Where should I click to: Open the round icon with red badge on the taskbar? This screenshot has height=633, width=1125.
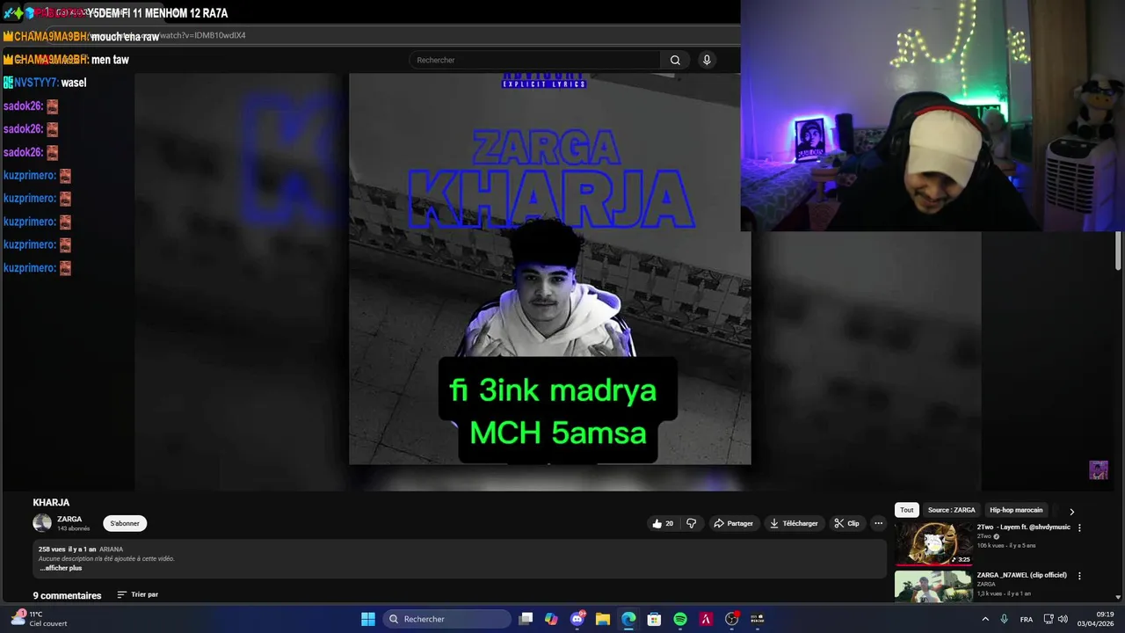click(x=732, y=619)
